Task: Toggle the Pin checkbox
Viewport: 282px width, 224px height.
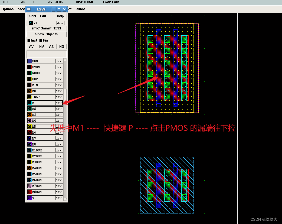Action: coord(41,40)
